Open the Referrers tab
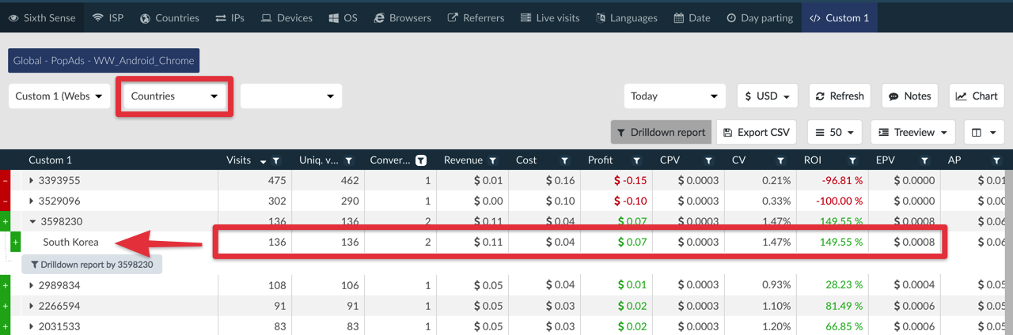The height and width of the screenshot is (335, 1013). (x=476, y=17)
